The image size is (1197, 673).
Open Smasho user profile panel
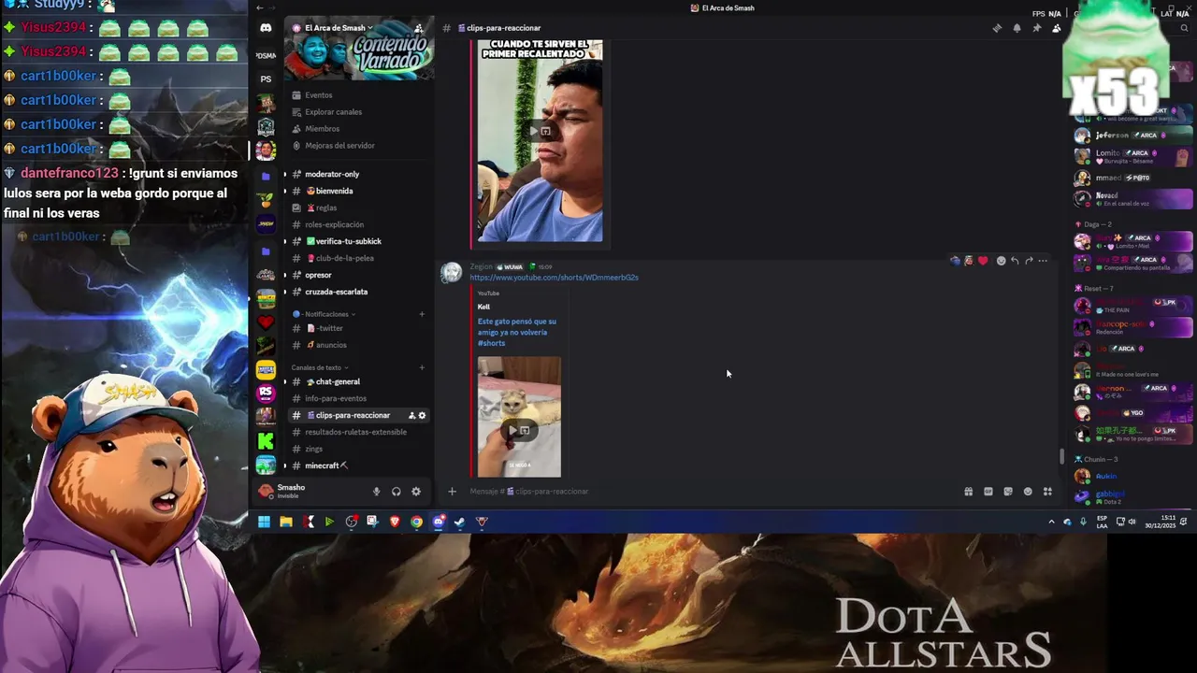pyautogui.click(x=310, y=491)
